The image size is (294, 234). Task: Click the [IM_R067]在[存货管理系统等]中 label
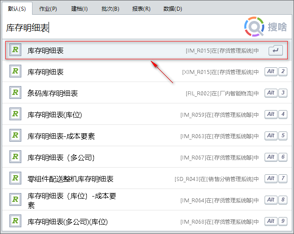(x=220, y=157)
